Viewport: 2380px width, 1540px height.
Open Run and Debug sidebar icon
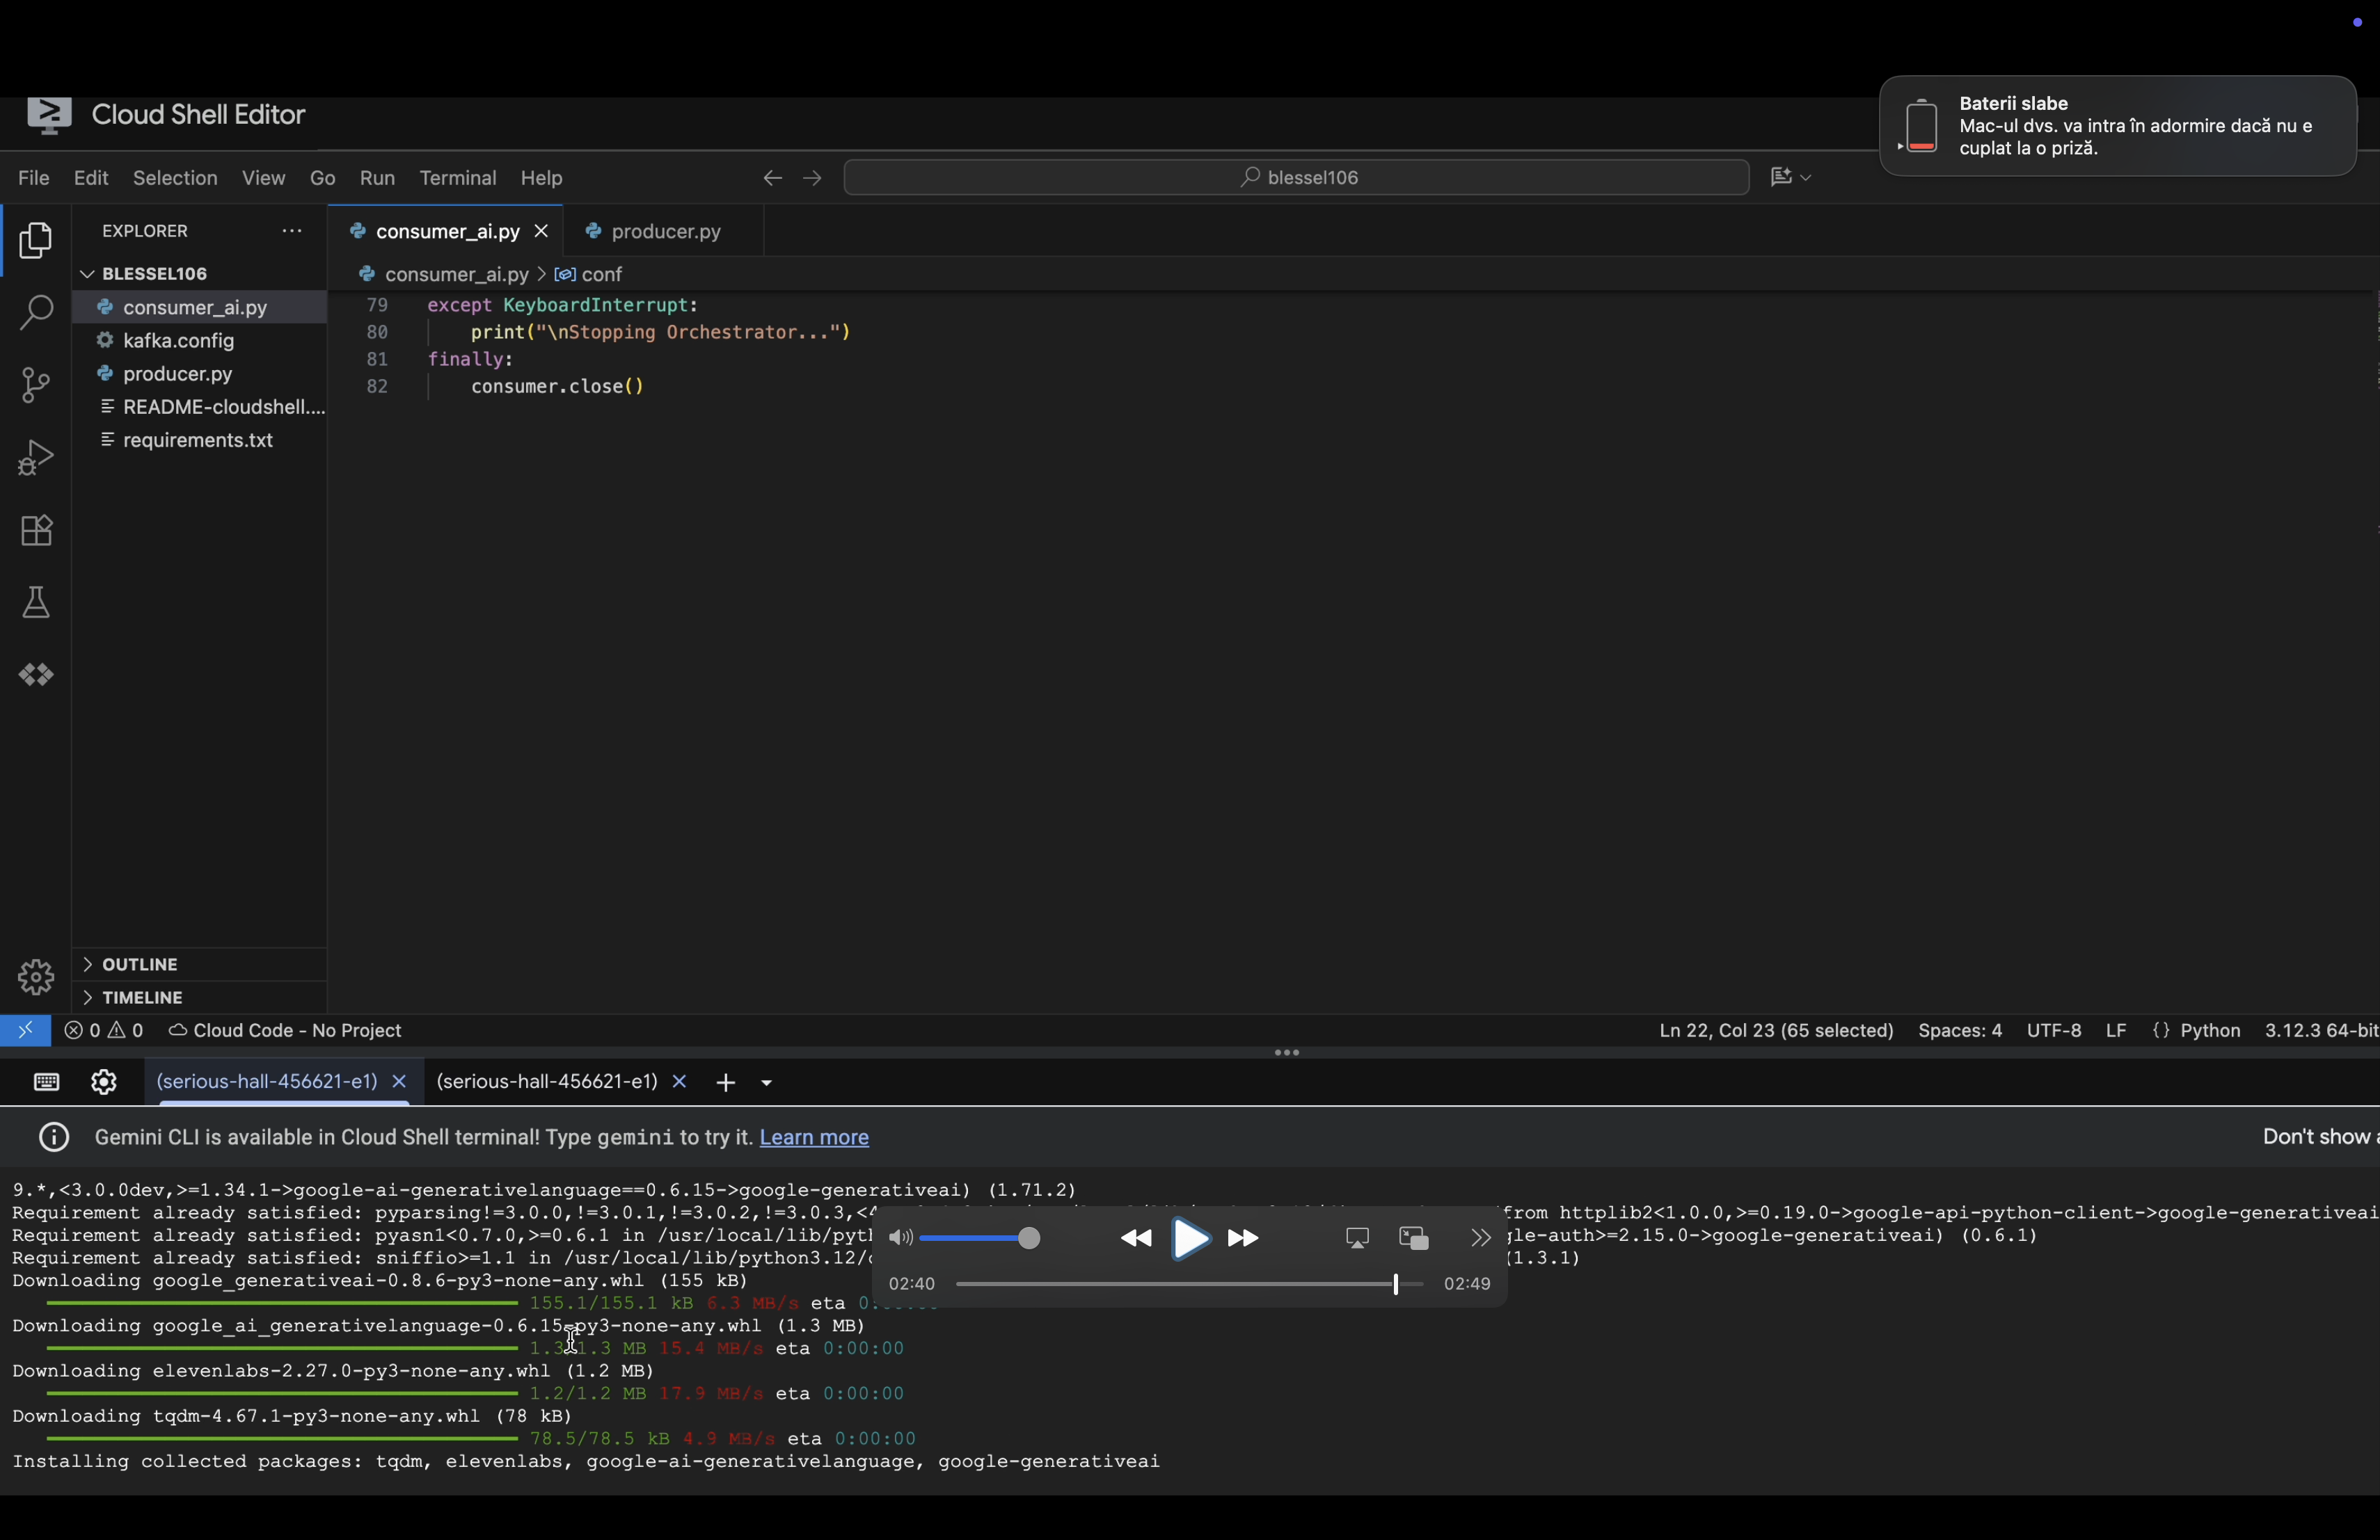(36, 458)
